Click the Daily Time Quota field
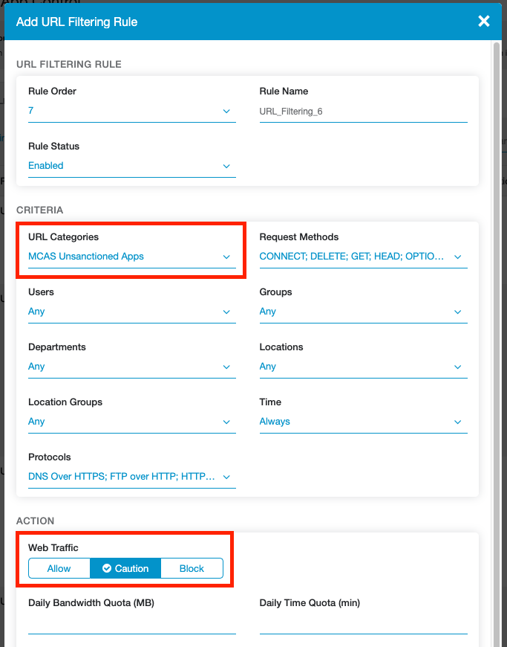Viewport: 507px width, 647px height. pos(363,623)
